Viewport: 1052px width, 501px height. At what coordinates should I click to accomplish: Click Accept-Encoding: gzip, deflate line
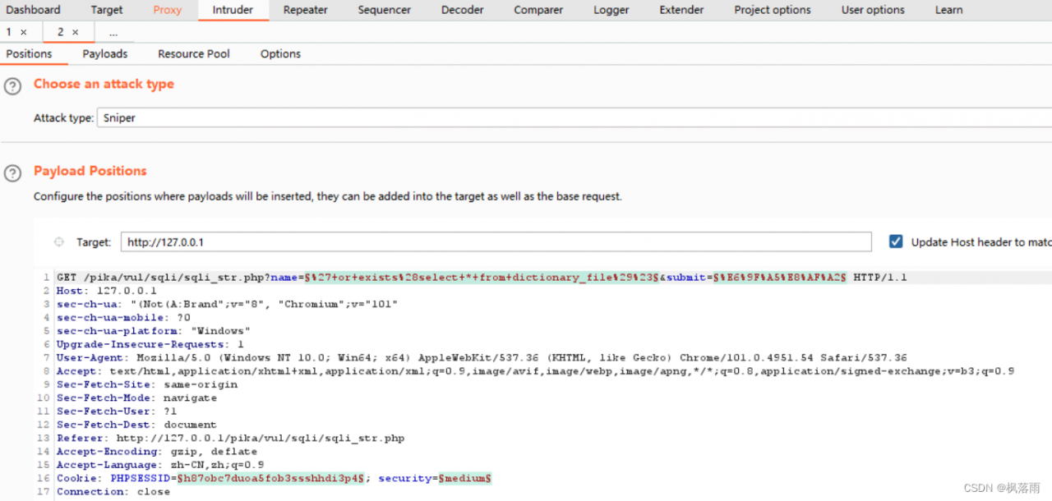[156, 452]
